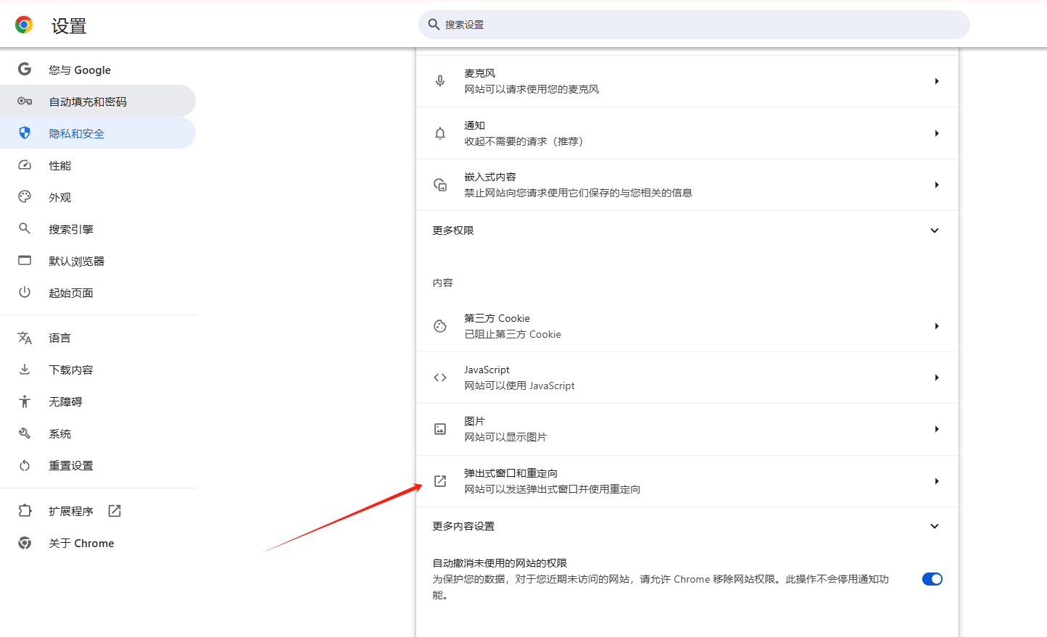Click the reset icon for 重置设置
The image size is (1047, 637).
coord(25,465)
